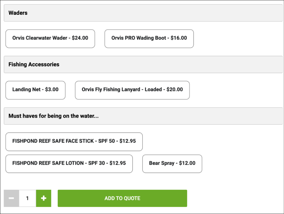Click the $16.00 wading boot rental choice
Image resolution: width=284 pixels, height=214 pixels.
[149, 39]
